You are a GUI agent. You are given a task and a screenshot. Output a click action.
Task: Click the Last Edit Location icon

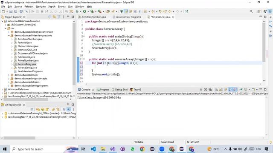pyautogui.click(x=160, y=11)
